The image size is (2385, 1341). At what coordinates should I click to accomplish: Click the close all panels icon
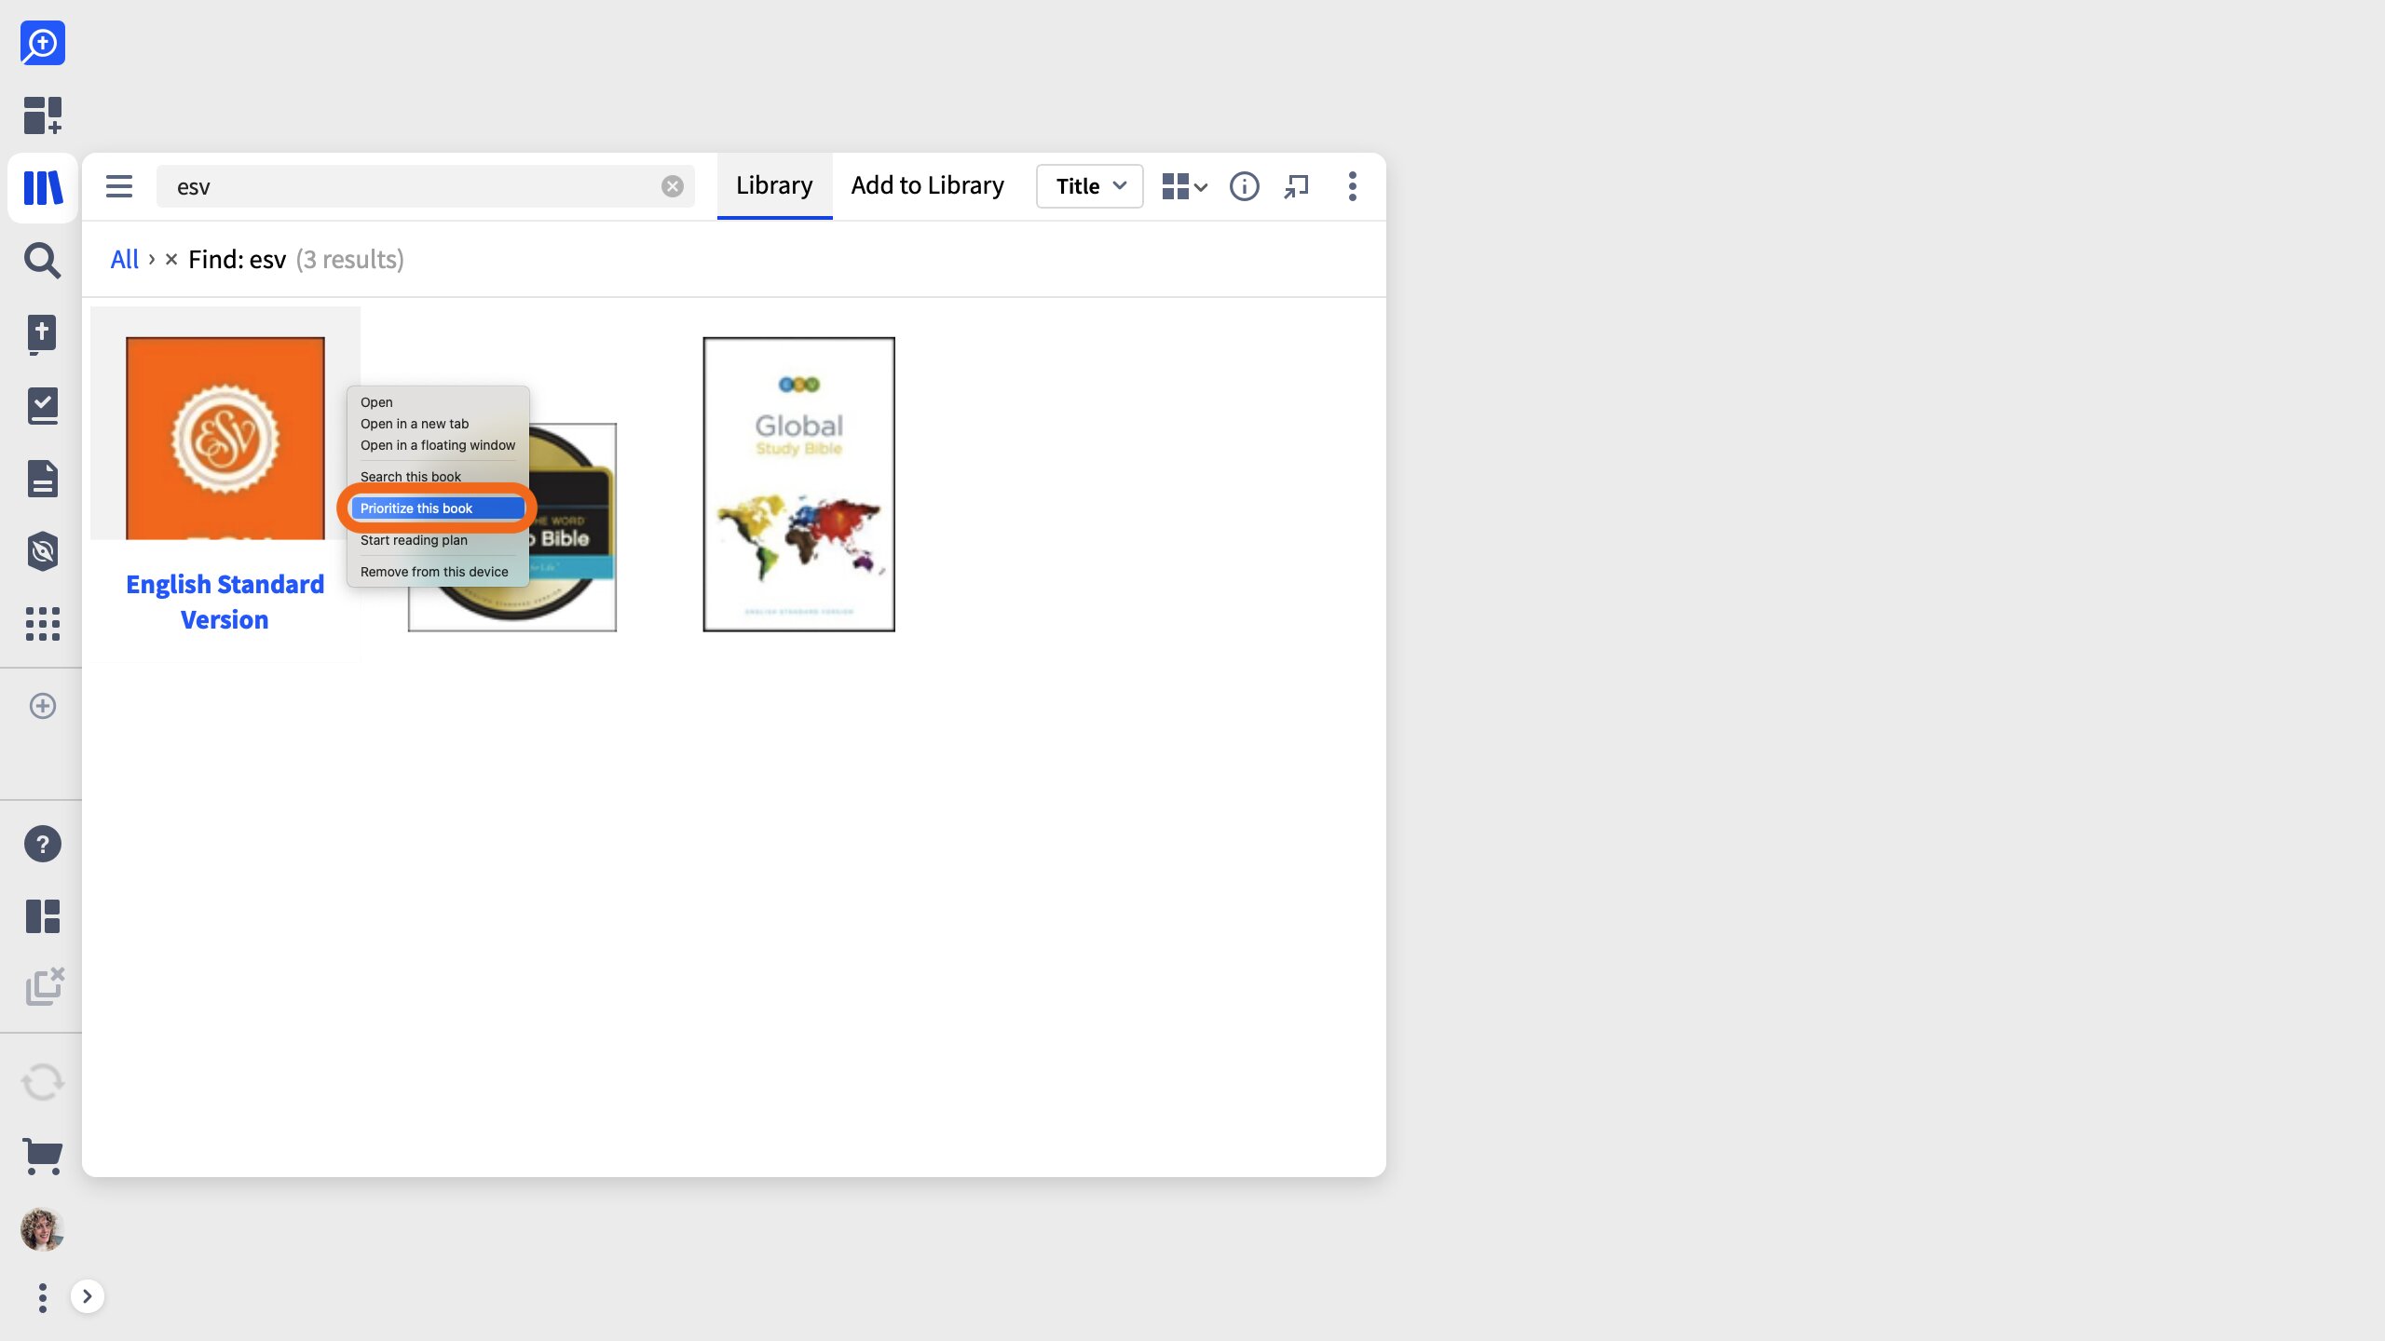[x=44, y=987]
